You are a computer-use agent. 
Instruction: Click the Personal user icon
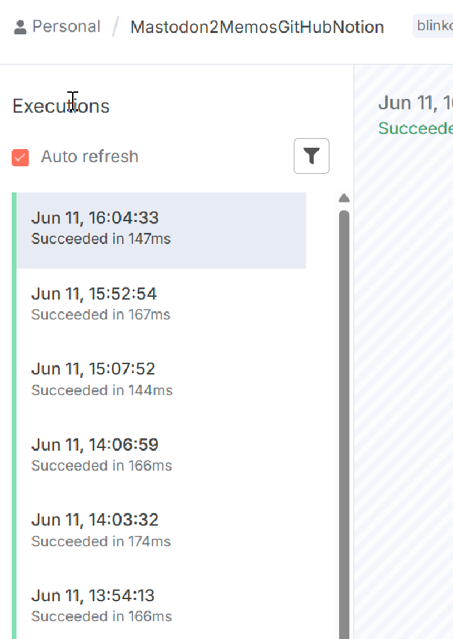pyautogui.click(x=20, y=27)
